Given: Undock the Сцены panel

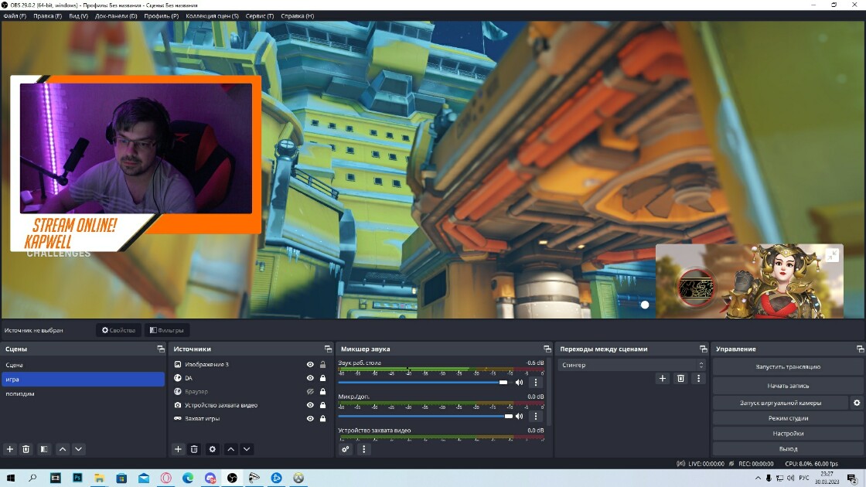Looking at the screenshot, I should point(161,349).
